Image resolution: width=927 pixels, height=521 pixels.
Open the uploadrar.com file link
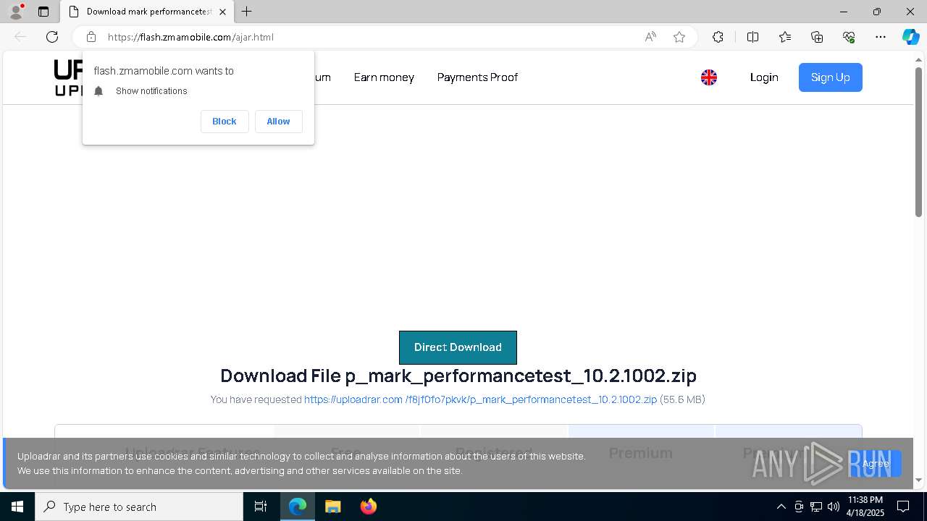[x=480, y=399]
